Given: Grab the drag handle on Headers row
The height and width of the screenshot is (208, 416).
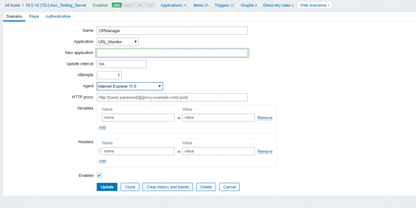Looking at the screenshot, I should click(100, 151).
